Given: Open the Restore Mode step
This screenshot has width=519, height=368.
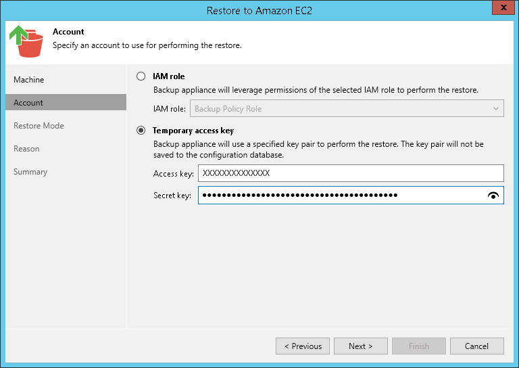Looking at the screenshot, I should pyautogui.click(x=39, y=126).
